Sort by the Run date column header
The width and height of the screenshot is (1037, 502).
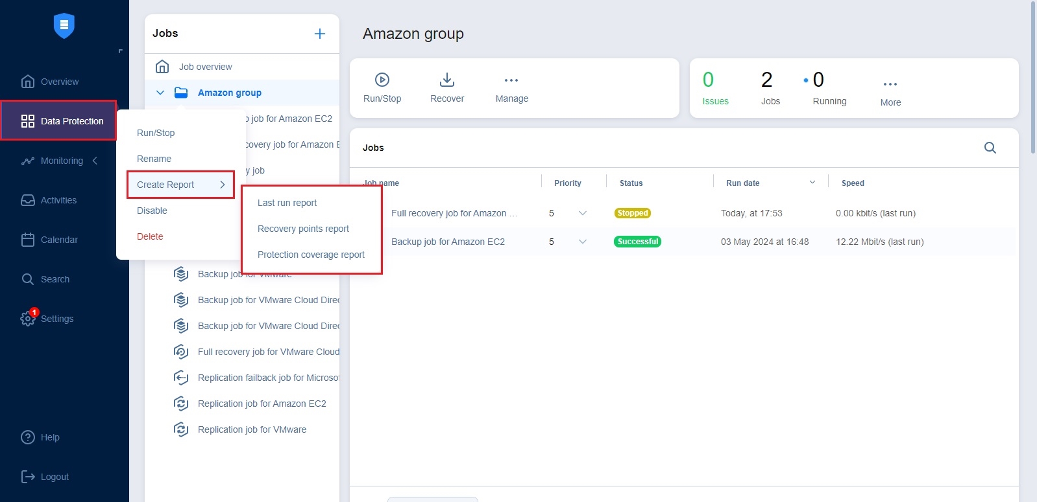point(742,183)
